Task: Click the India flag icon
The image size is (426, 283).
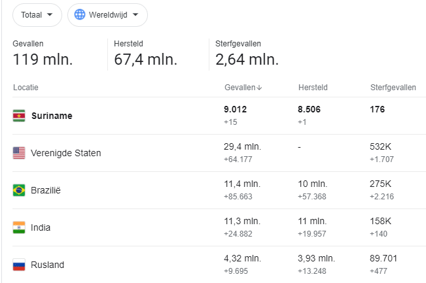Action: (19, 227)
